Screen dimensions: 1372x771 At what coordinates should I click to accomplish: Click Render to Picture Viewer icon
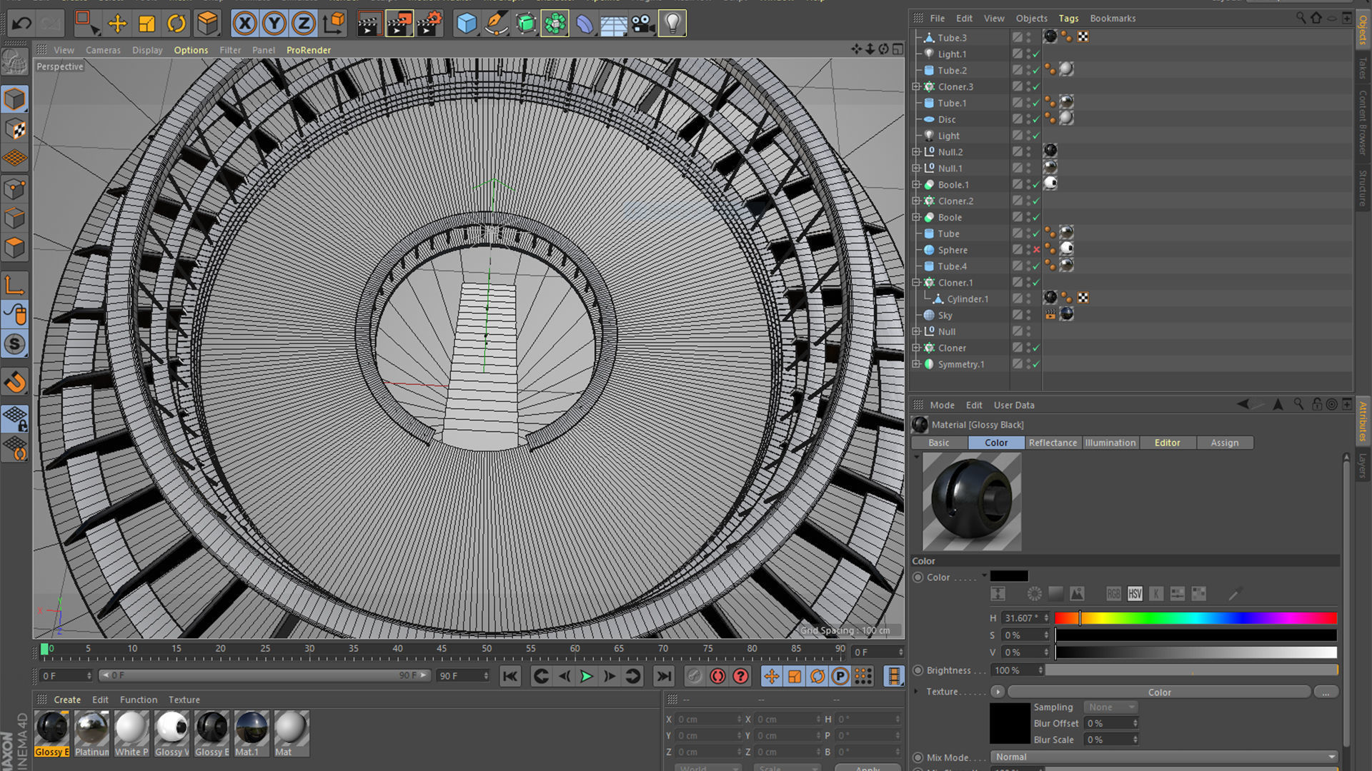399,24
